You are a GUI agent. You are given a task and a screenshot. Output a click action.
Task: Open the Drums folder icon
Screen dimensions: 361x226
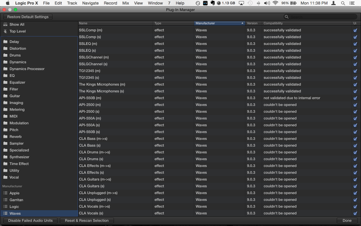(5, 55)
